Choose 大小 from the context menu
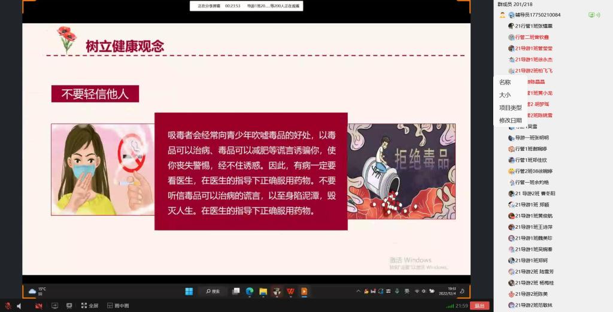 (505, 95)
